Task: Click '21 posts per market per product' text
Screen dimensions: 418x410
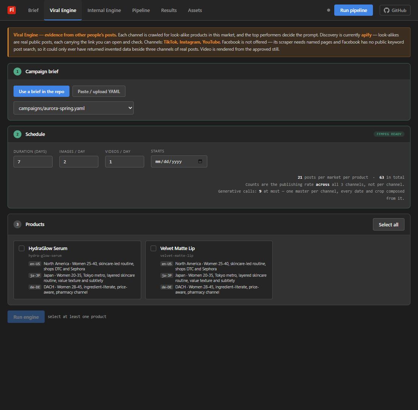Action: click(333, 177)
